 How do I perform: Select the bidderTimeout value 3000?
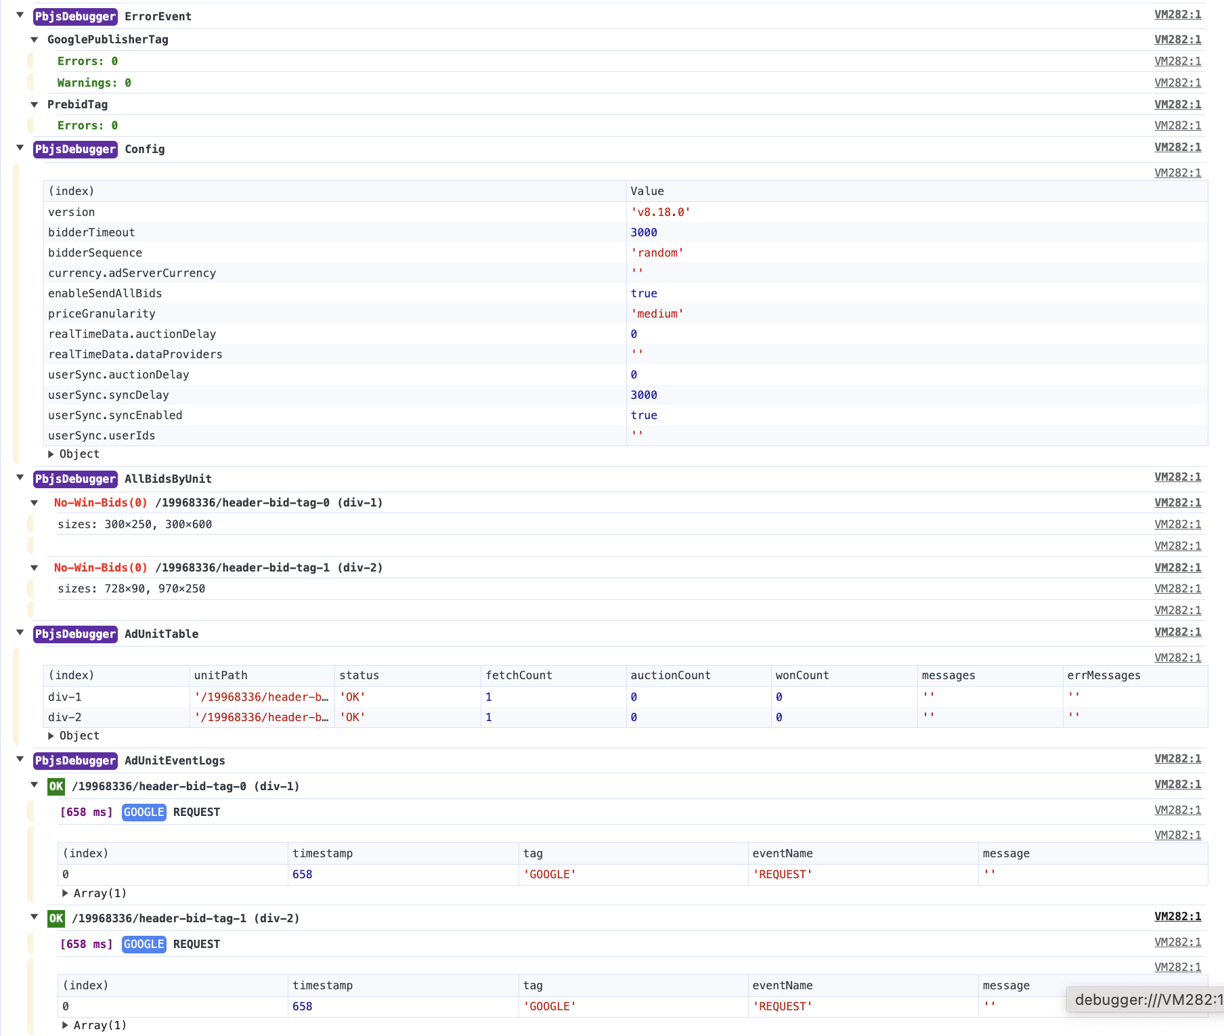pyautogui.click(x=644, y=232)
